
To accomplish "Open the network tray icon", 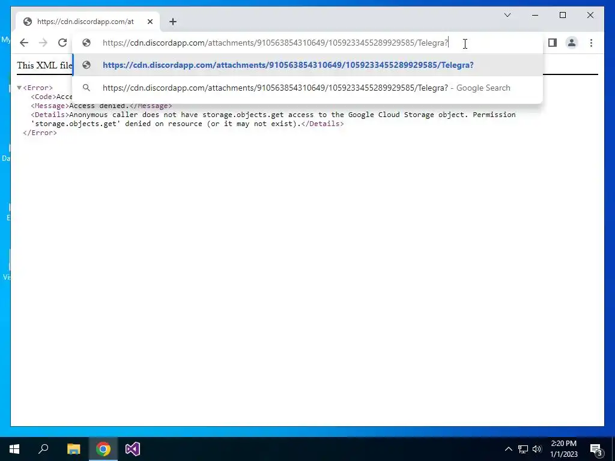I will pyautogui.click(x=523, y=449).
